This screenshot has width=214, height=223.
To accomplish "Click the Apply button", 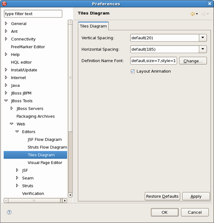I will (196, 196).
